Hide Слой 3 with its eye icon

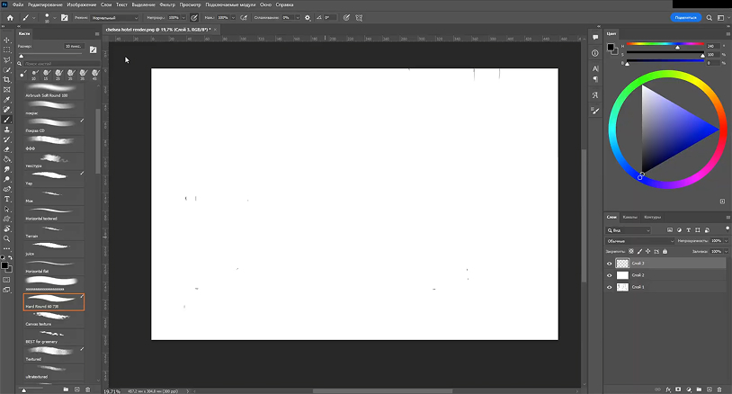610,264
